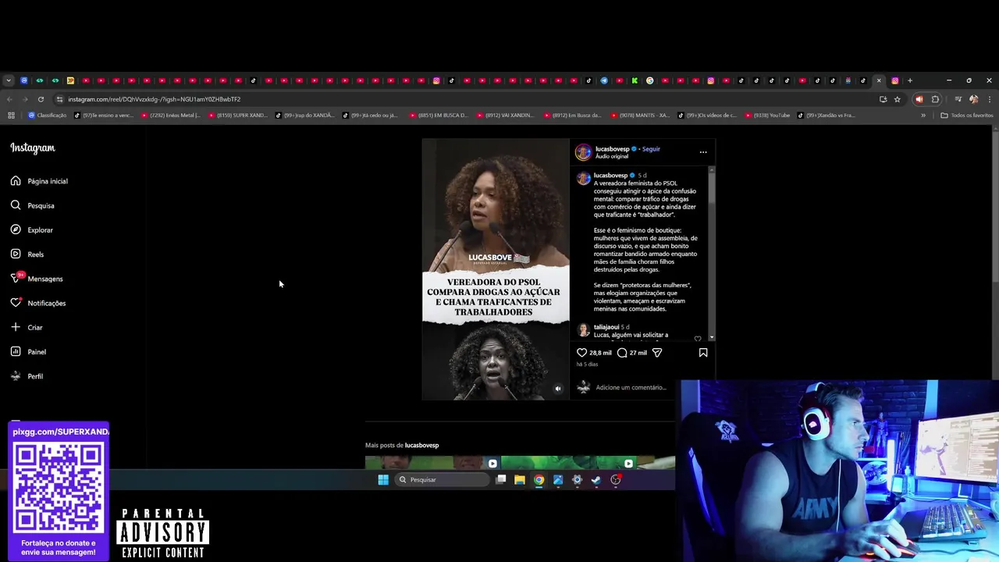The height and width of the screenshot is (562, 999).
Task: Click the Instagram logo
Action: click(x=33, y=148)
